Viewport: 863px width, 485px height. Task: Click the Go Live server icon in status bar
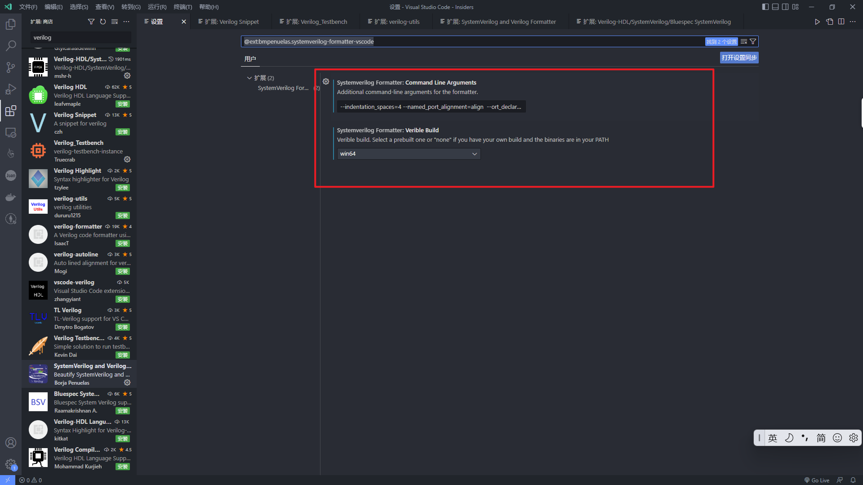[x=816, y=480]
